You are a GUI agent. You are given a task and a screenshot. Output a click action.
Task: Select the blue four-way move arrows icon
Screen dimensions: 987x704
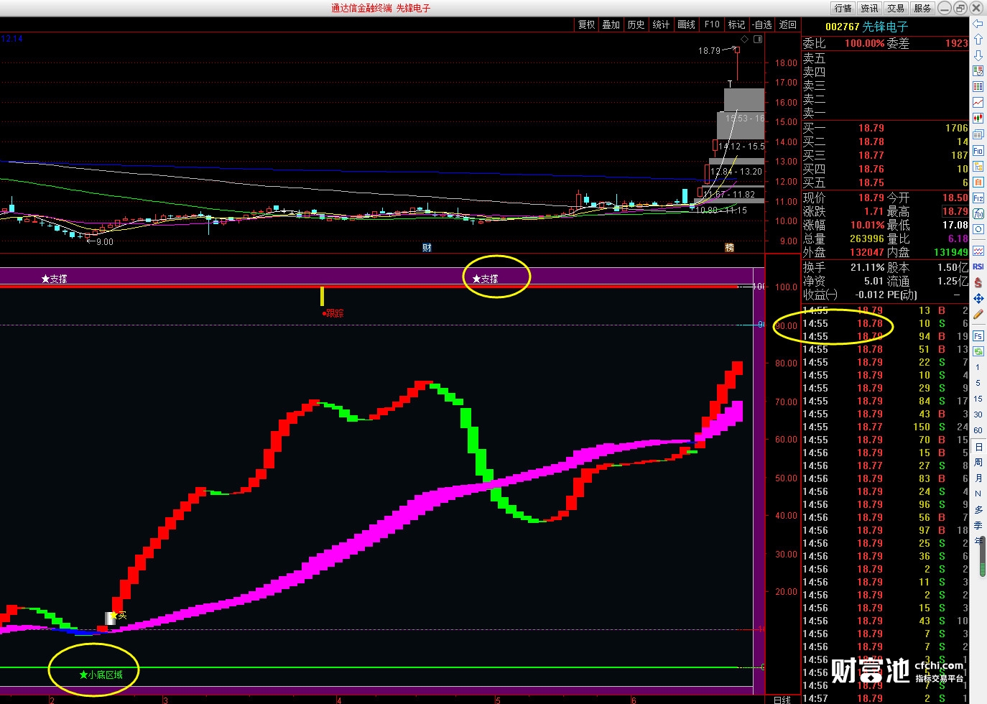tap(978, 298)
